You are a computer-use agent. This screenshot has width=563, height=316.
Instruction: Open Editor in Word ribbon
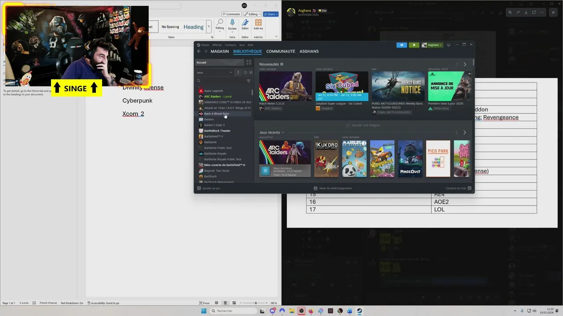[245, 25]
